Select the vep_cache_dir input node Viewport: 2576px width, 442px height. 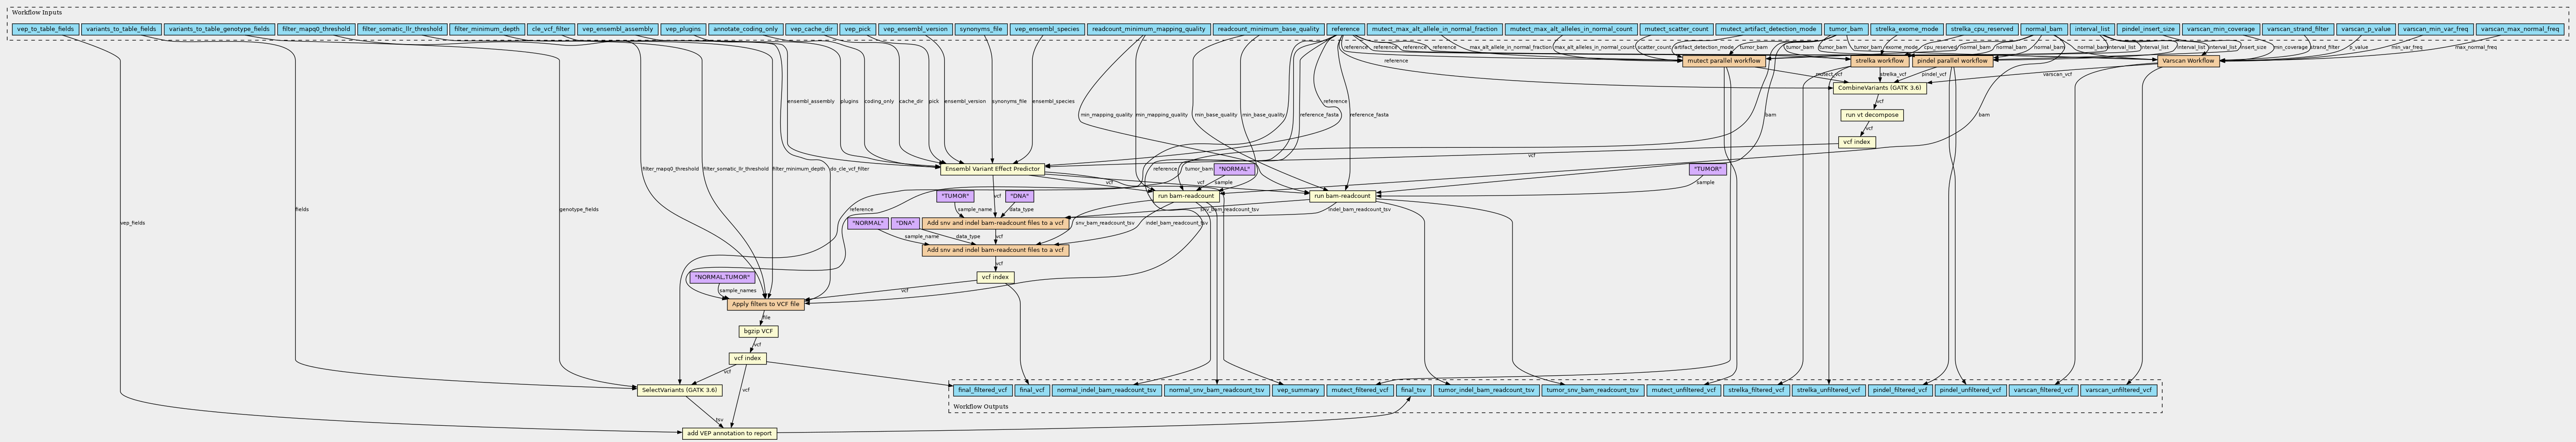[811, 30]
